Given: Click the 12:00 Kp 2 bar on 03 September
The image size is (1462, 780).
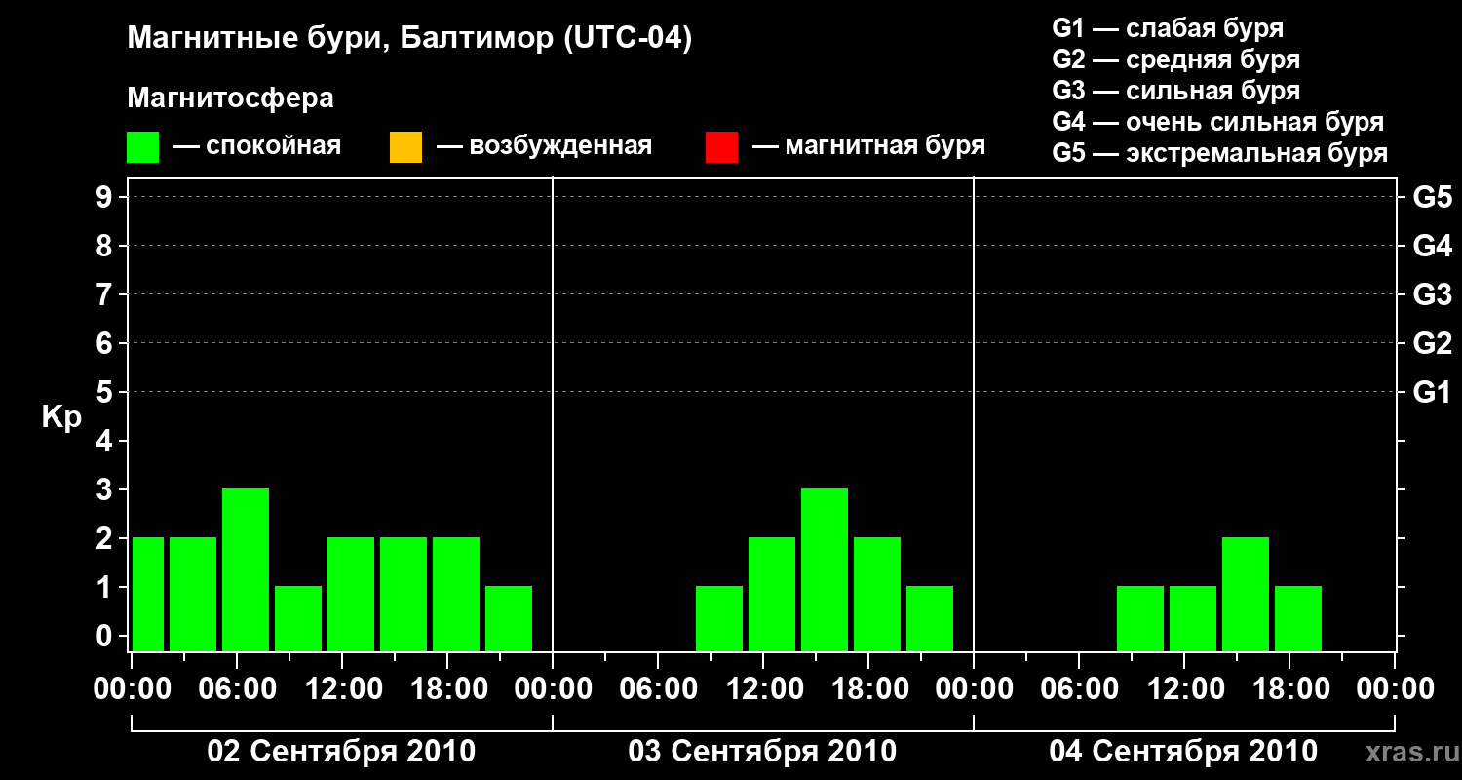Looking at the screenshot, I should point(772,595).
